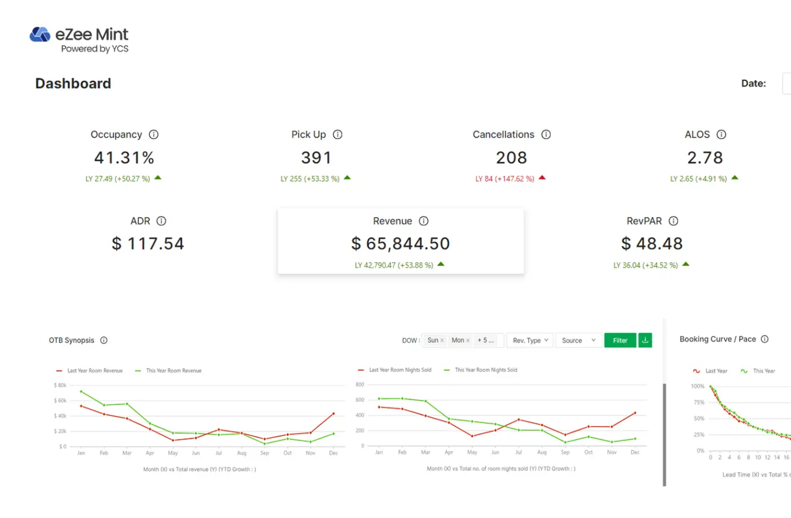Click the Pick Up info icon
The height and width of the screenshot is (518, 791).
click(337, 135)
